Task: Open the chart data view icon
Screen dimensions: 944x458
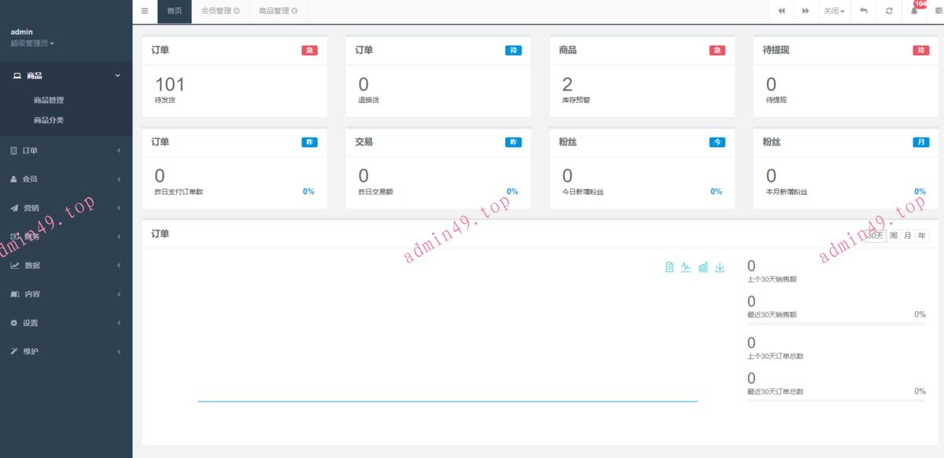Action: [x=669, y=267]
